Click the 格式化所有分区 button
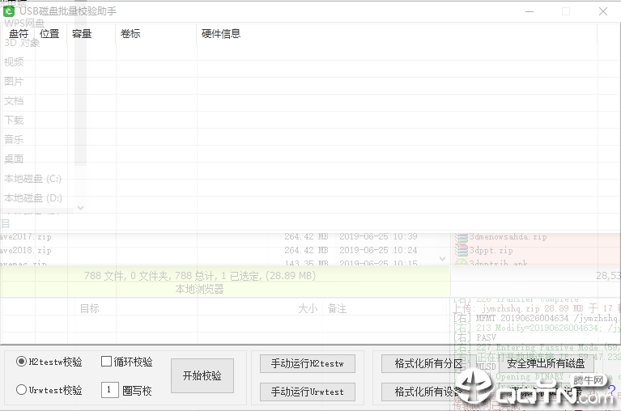 [428, 363]
